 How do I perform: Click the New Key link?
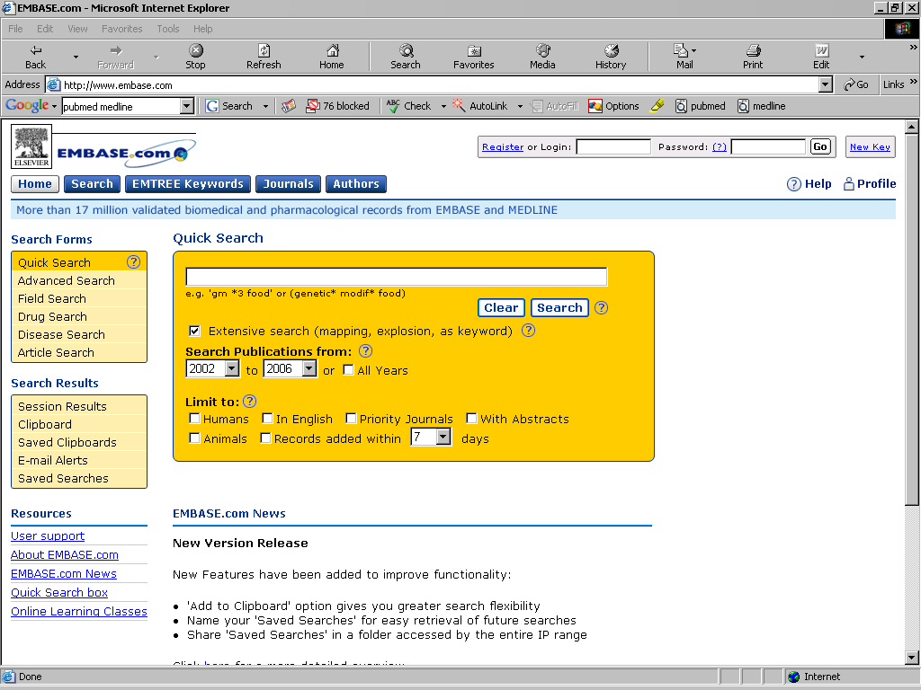pos(870,146)
